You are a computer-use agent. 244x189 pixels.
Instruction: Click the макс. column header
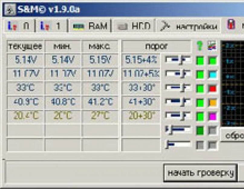tap(99, 46)
